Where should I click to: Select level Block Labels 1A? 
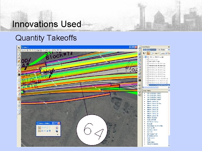click(x=153, y=102)
